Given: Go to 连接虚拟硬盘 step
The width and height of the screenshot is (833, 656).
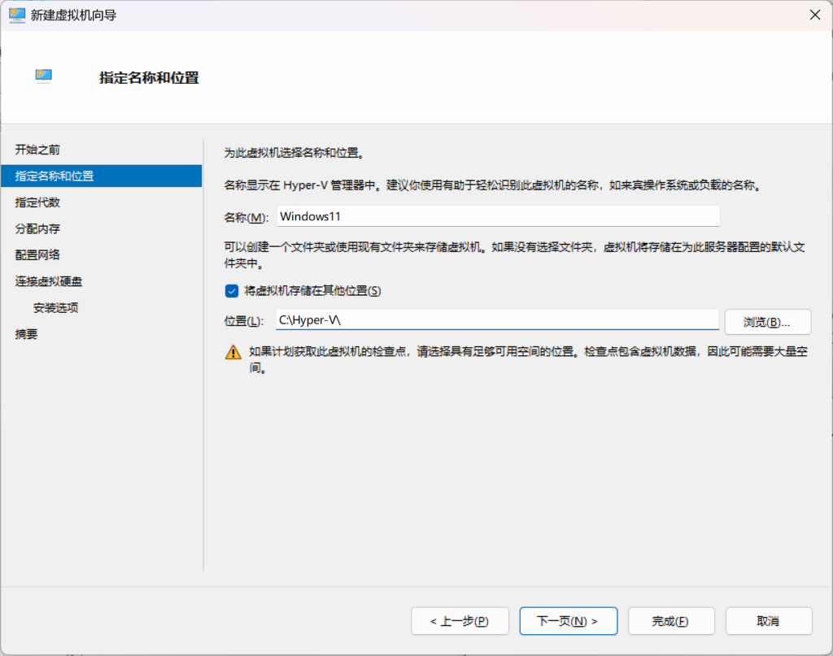Looking at the screenshot, I should coord(49,282).
